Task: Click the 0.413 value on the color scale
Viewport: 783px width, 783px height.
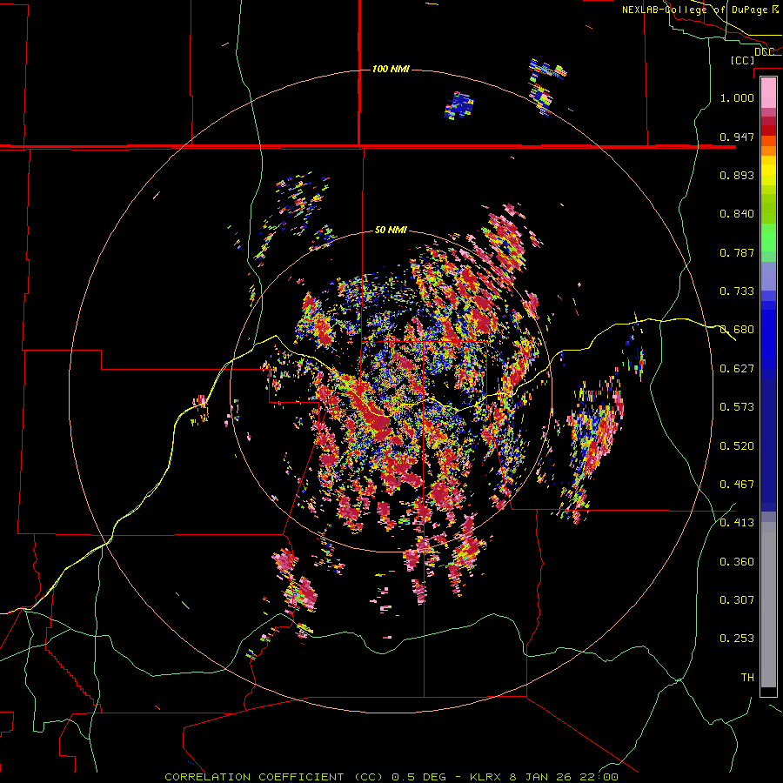Action: pos(737,523)
